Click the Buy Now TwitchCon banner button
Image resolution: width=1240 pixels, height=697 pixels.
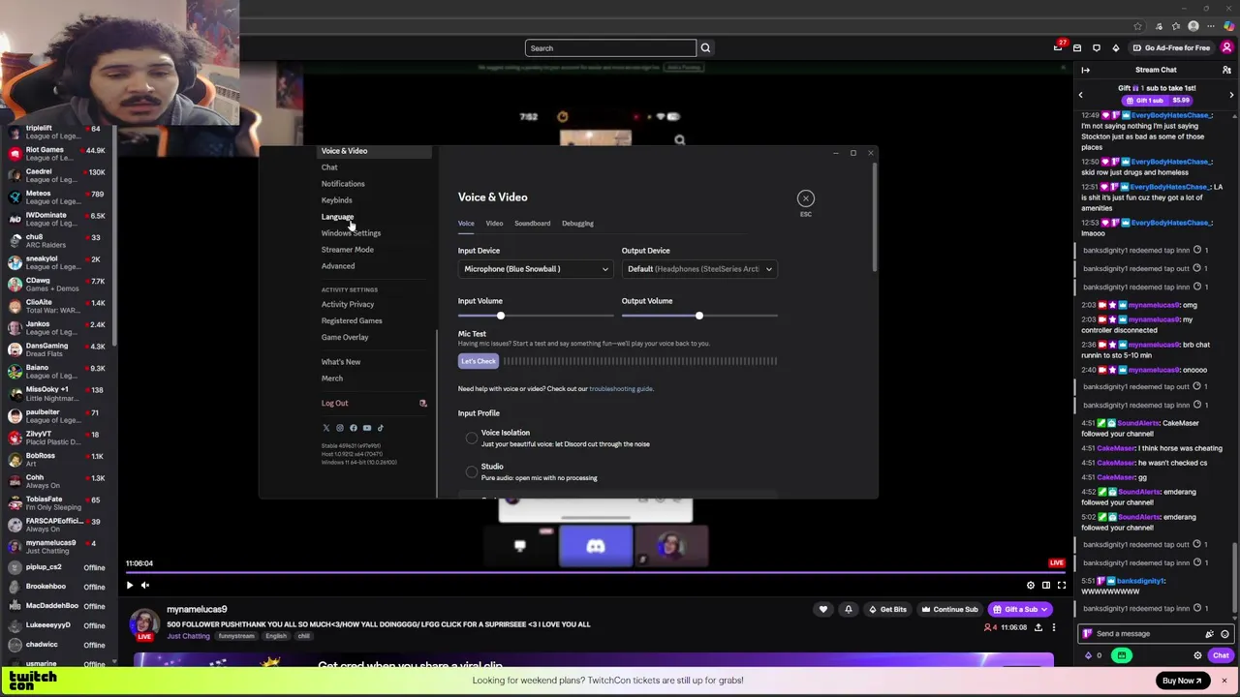1181,681
